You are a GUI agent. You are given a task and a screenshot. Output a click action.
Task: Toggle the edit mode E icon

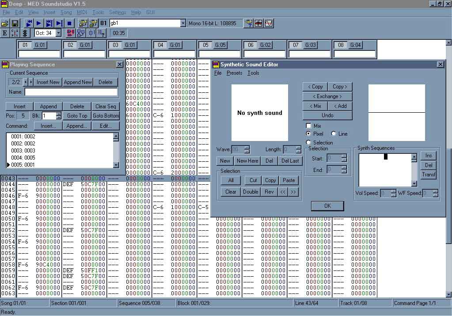point(5,33)
